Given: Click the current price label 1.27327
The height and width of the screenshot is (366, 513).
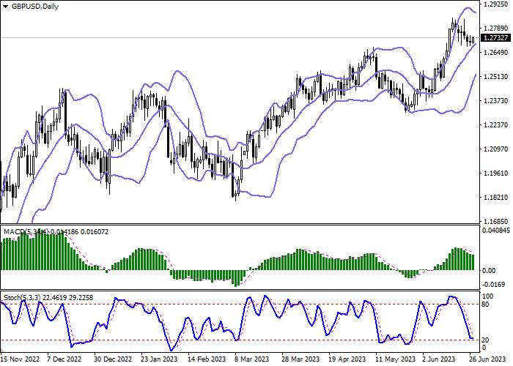Looking at the screenshot, I should point(495,38).
